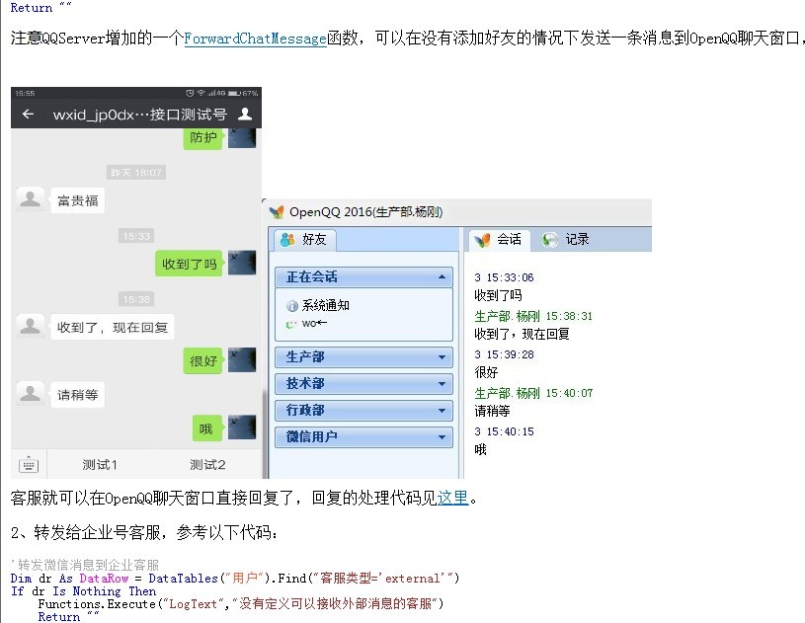Click the 系统通知 info icon
The height and width of the screenshot is (623, 805).
[x=291, y=306]
